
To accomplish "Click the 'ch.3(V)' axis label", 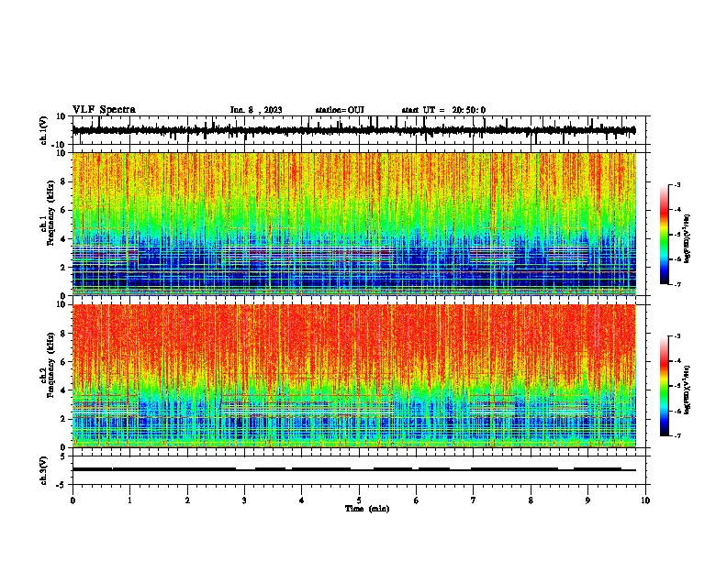I will point(44,471).
